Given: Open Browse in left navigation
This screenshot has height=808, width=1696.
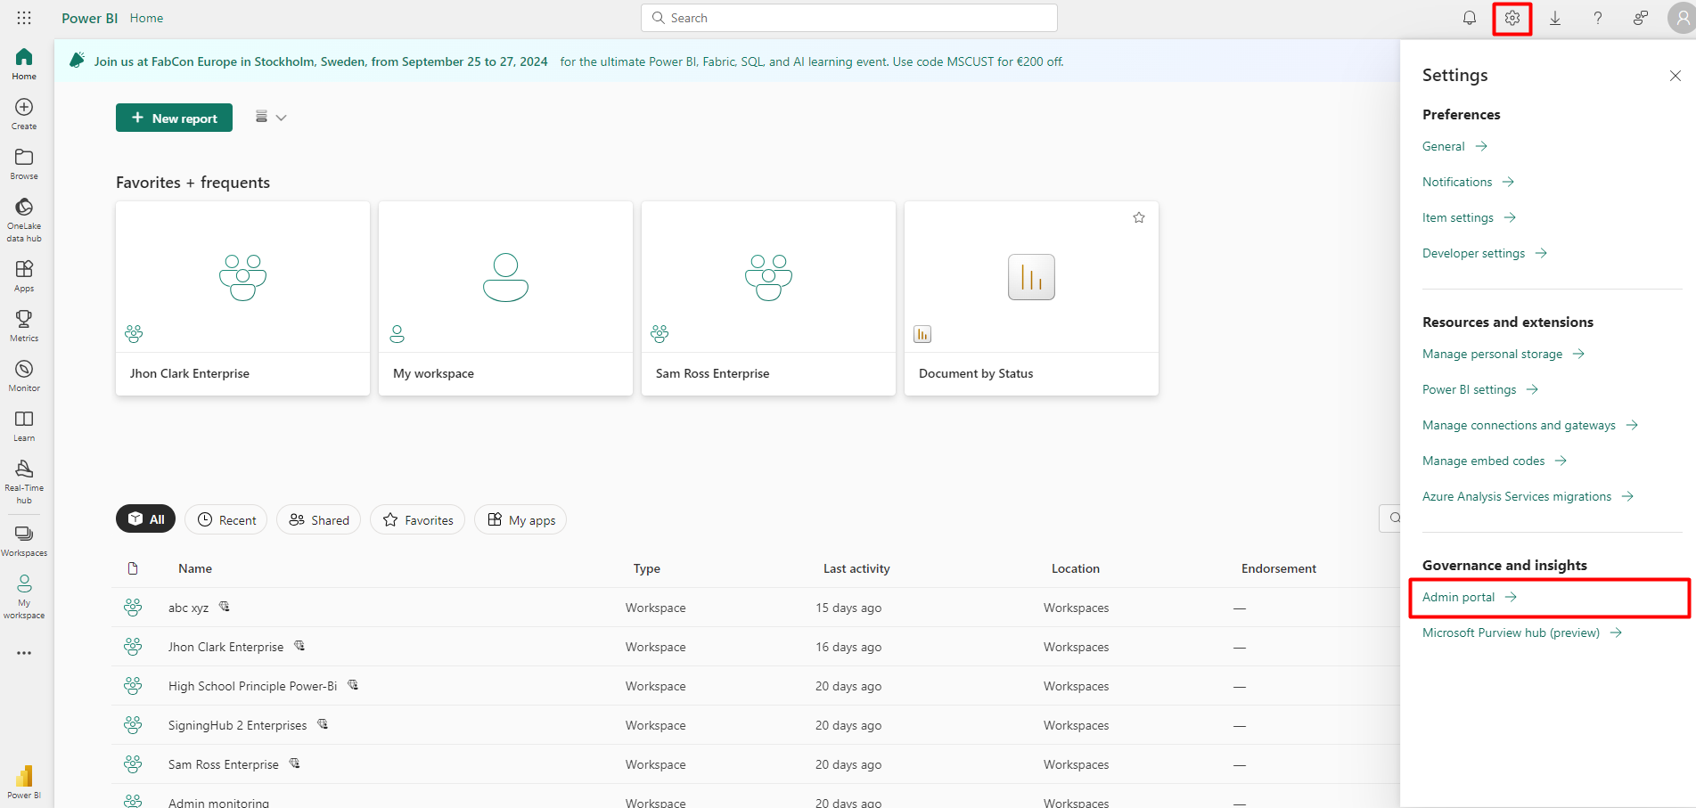Looking at the screenshot, I should click(24, 164).
